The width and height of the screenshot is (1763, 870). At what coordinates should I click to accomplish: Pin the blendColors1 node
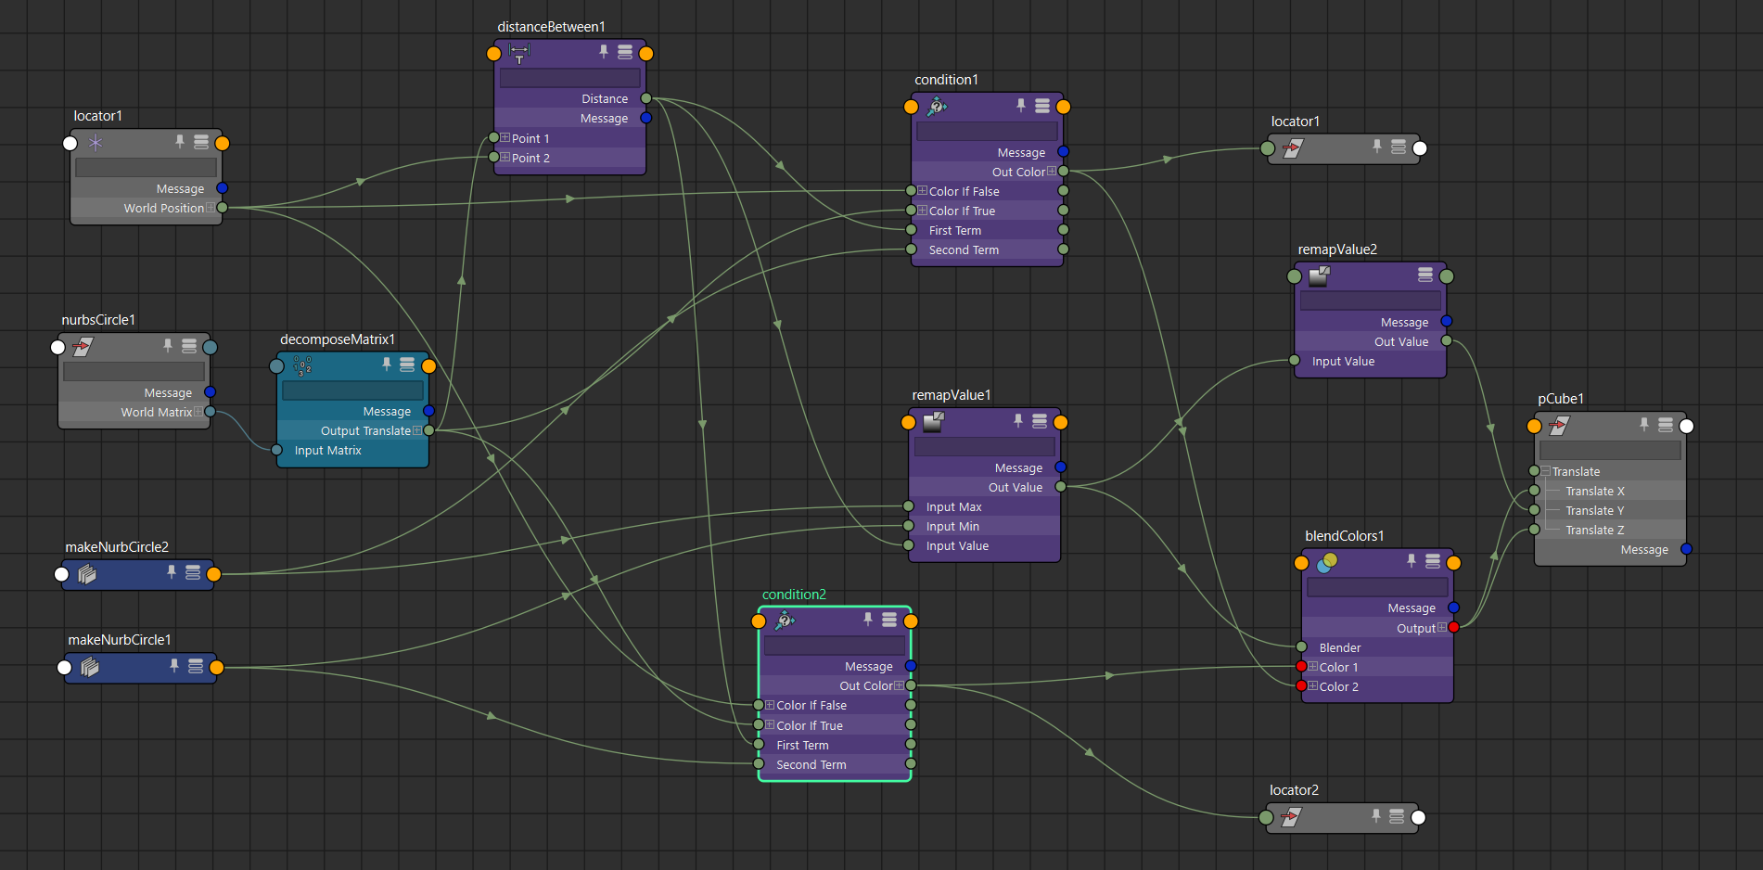[1412, 560]
